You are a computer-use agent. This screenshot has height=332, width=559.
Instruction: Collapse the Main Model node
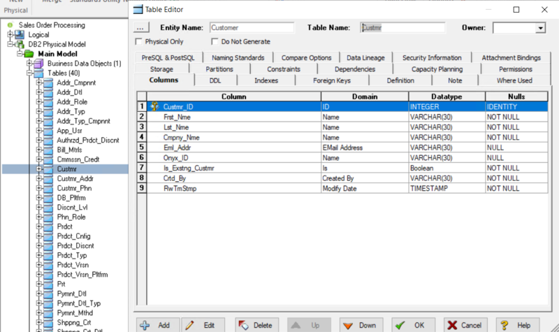[20, 54]
